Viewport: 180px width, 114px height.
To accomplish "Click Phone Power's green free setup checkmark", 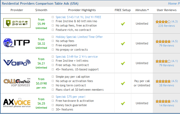I will pyautogui.click(x=123, y=24).
